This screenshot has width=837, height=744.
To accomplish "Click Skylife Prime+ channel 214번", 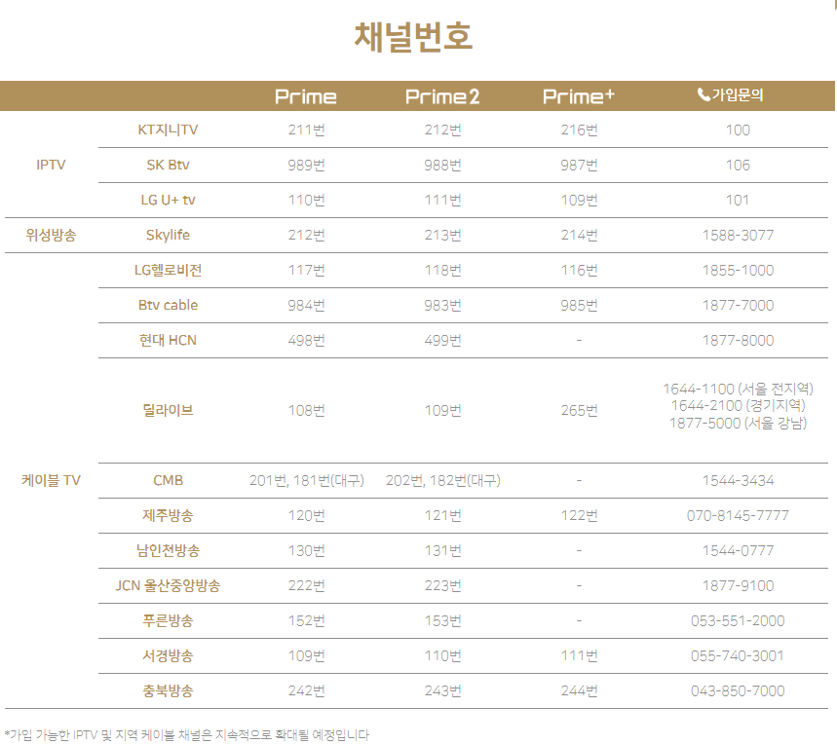I will click(579, 236).
